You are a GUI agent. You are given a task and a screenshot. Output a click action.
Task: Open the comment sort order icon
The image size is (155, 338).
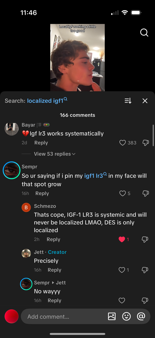coord(128,101)
